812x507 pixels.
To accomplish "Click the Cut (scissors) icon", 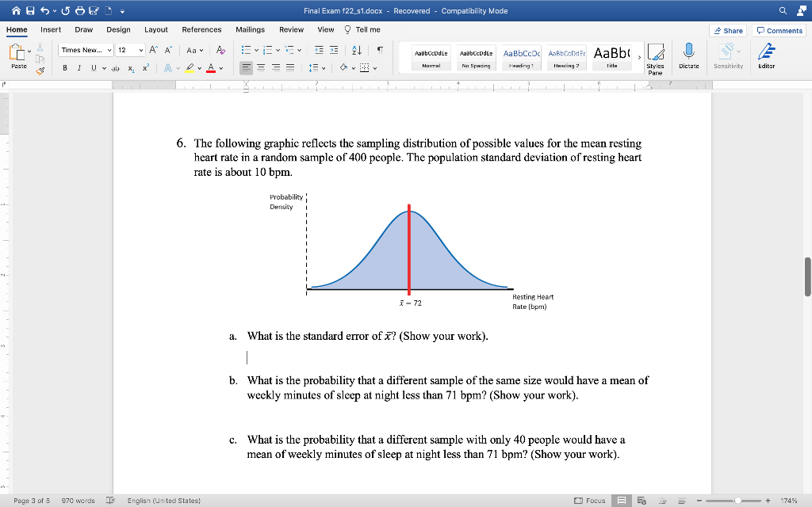I will click(x=40, y=48).
